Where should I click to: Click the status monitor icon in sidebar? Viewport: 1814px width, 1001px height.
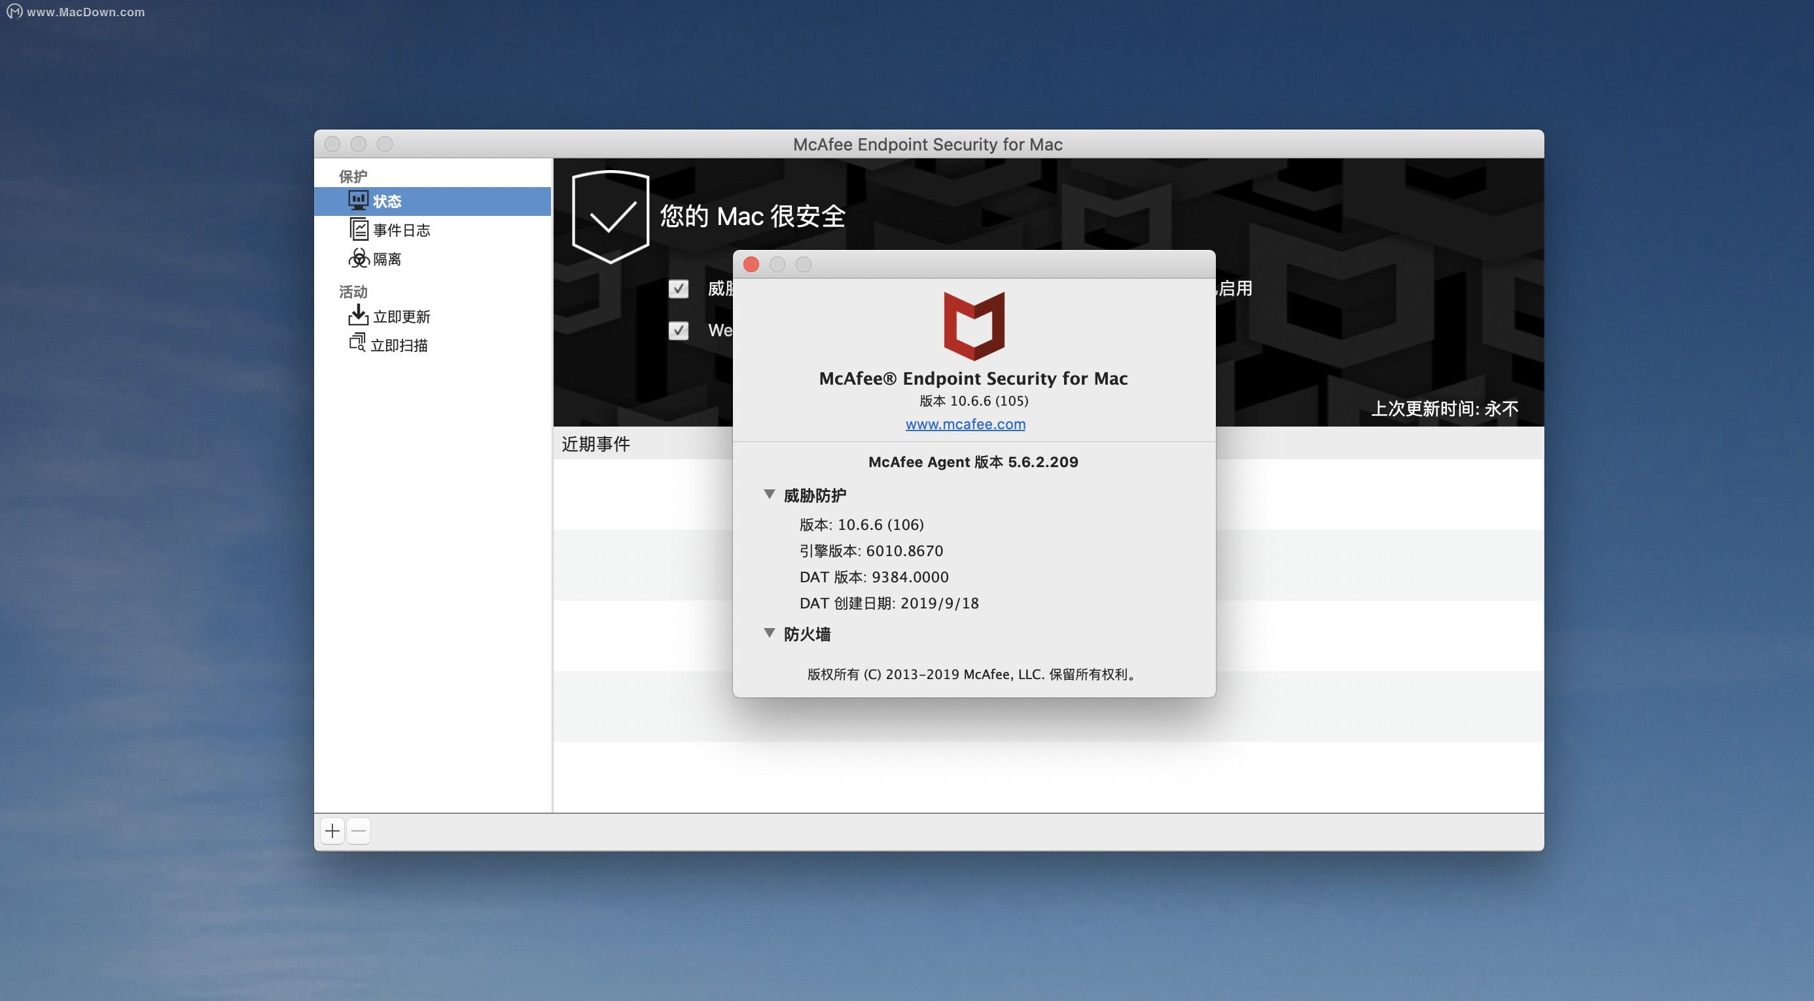[x=358, y=201]
